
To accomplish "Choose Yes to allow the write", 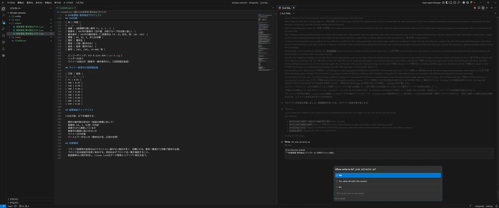I will coord(388,175).
